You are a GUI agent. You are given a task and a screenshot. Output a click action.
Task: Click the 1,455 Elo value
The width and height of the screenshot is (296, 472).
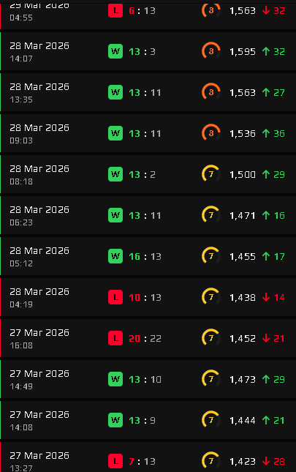click(x=243, y=256)
